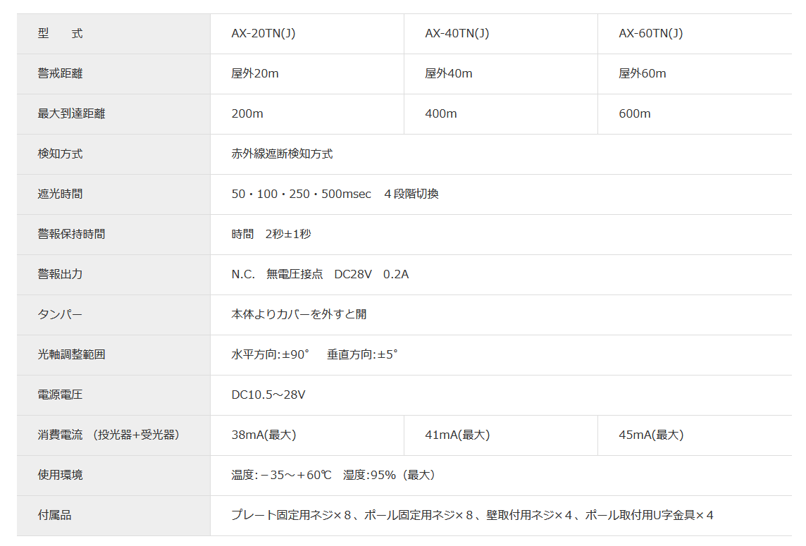
Task: Click the タンパー row label
Action: (60, 314)
